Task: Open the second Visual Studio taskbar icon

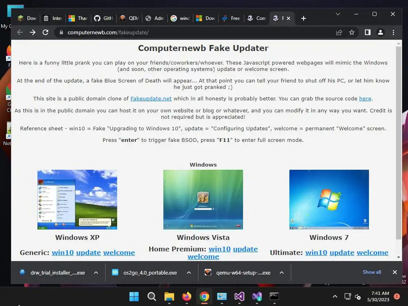Action: pyautogui.click(x=257, y=296)
